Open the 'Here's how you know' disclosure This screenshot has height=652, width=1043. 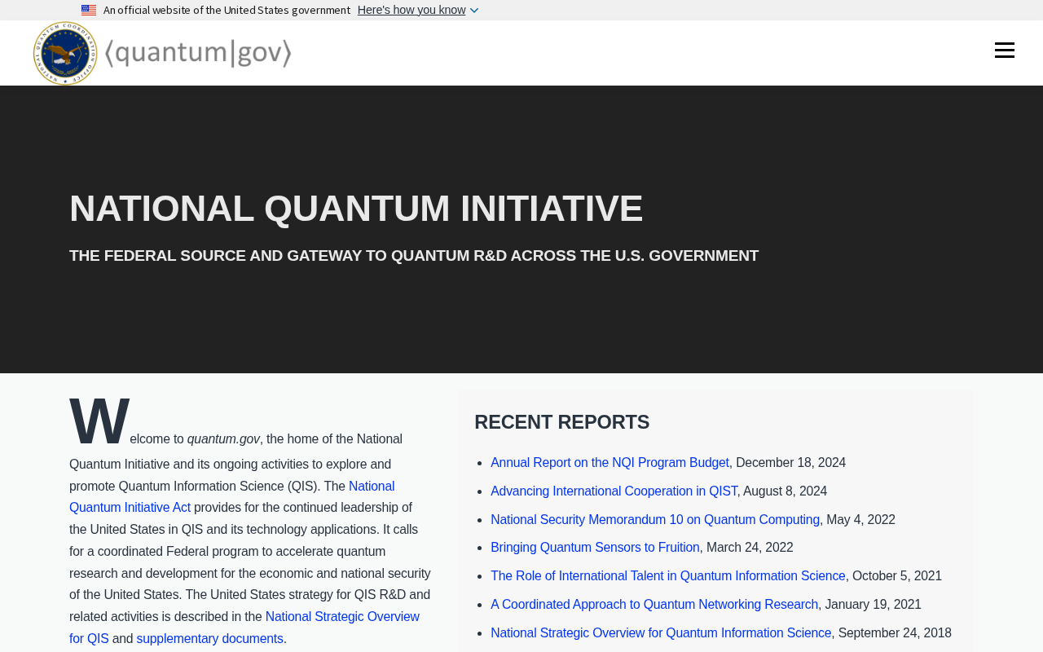point(411,10)
